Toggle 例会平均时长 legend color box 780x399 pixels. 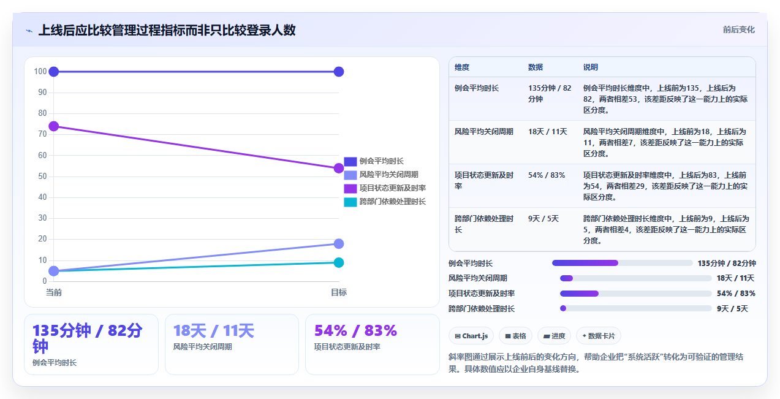[350, 161]
